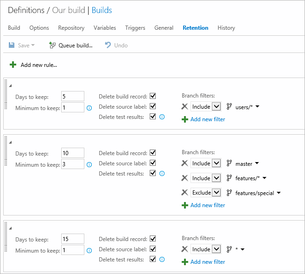Click Add new filter in the 10-day rule
The height and width of the screenshot is (274, 305).
click(x=207, y=205)
